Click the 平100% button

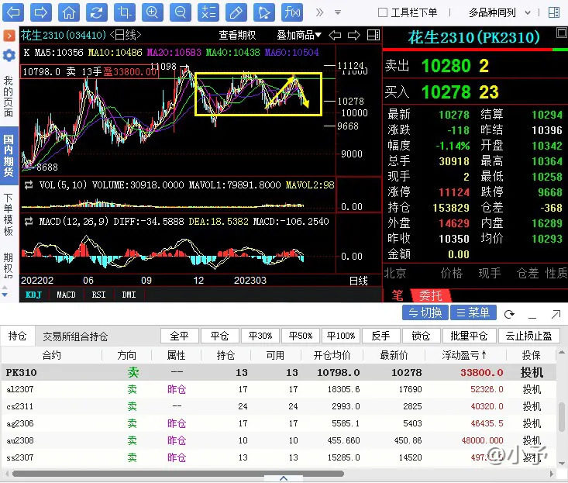[341, 336]
